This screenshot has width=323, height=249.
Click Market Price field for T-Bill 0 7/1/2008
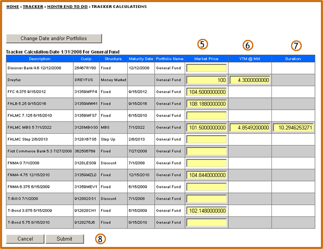pyautogui.click(x=206, y=199)
